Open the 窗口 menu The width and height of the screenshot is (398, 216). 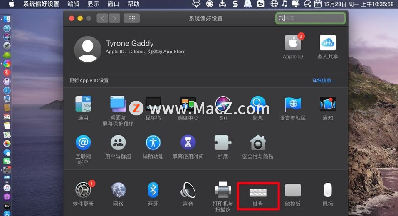pos(113,4)
